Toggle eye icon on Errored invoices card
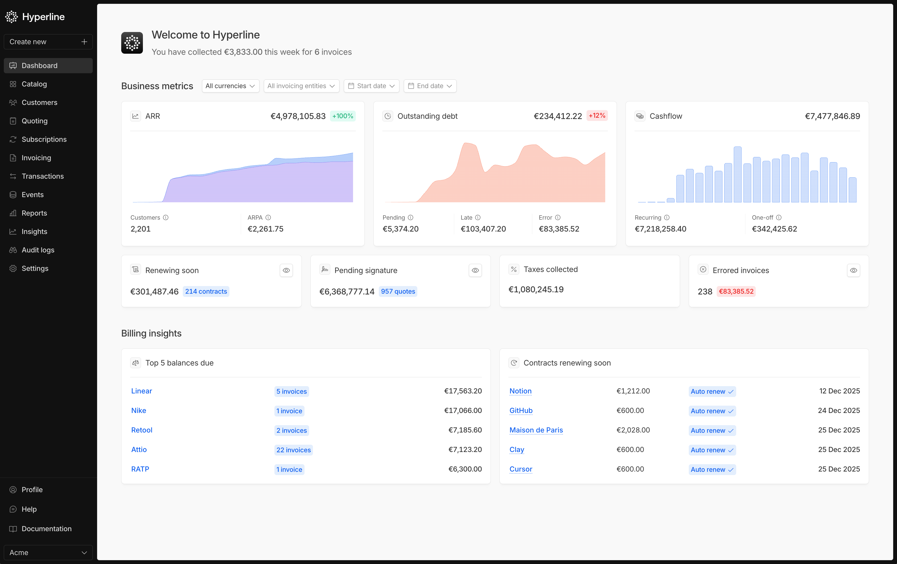Image resolution: width=897 pixels, height=564 pixels. click(x=853, y=270)
